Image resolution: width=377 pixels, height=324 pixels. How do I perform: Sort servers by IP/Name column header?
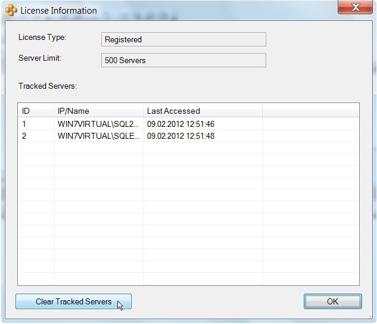pyautogui.click(x=98, y=111)
